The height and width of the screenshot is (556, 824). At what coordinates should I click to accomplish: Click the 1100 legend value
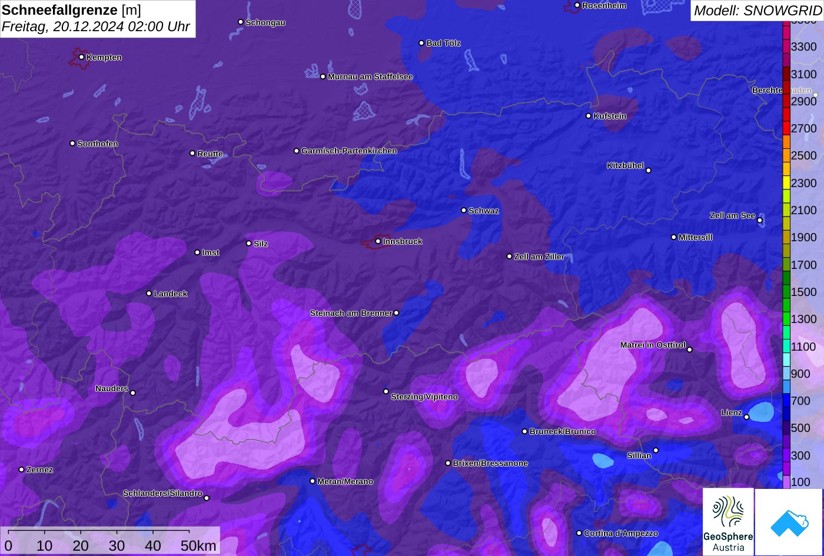click(x=804, y=347)
